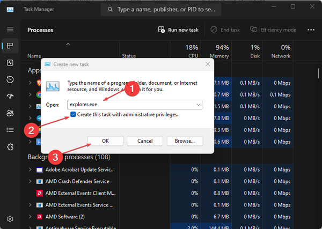Toggle the administrative privileges checkbox
The image size is (322, 229).
click(73, 114)
